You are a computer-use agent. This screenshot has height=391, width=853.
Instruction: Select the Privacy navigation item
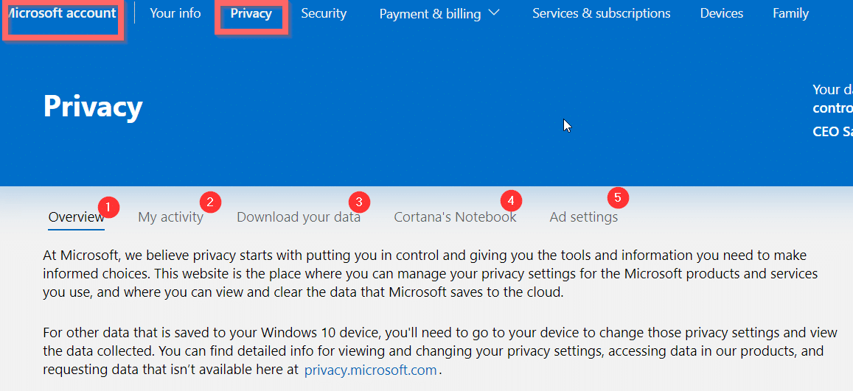pos(251,13)
